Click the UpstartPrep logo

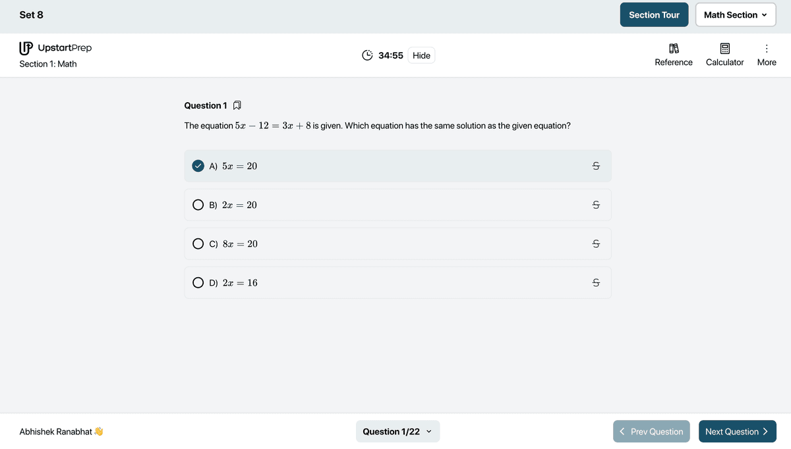(55, 48)
